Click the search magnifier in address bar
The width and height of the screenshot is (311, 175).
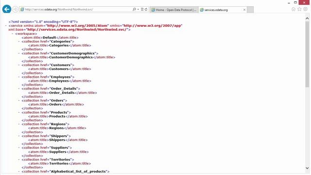134,9
